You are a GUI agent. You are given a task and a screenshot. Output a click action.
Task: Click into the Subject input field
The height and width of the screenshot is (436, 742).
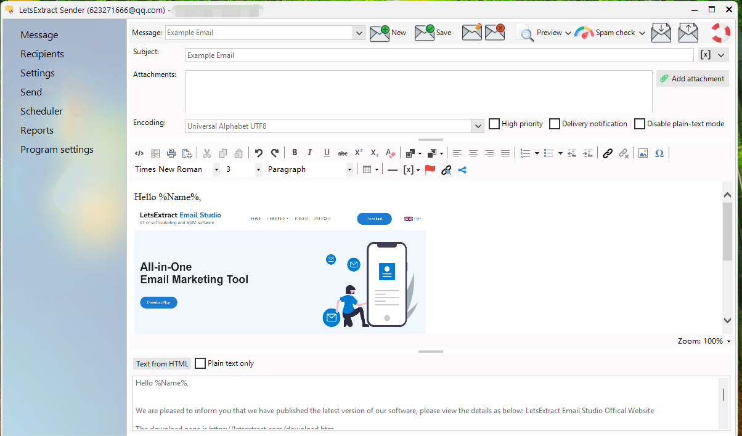click(x=439, y=55)
